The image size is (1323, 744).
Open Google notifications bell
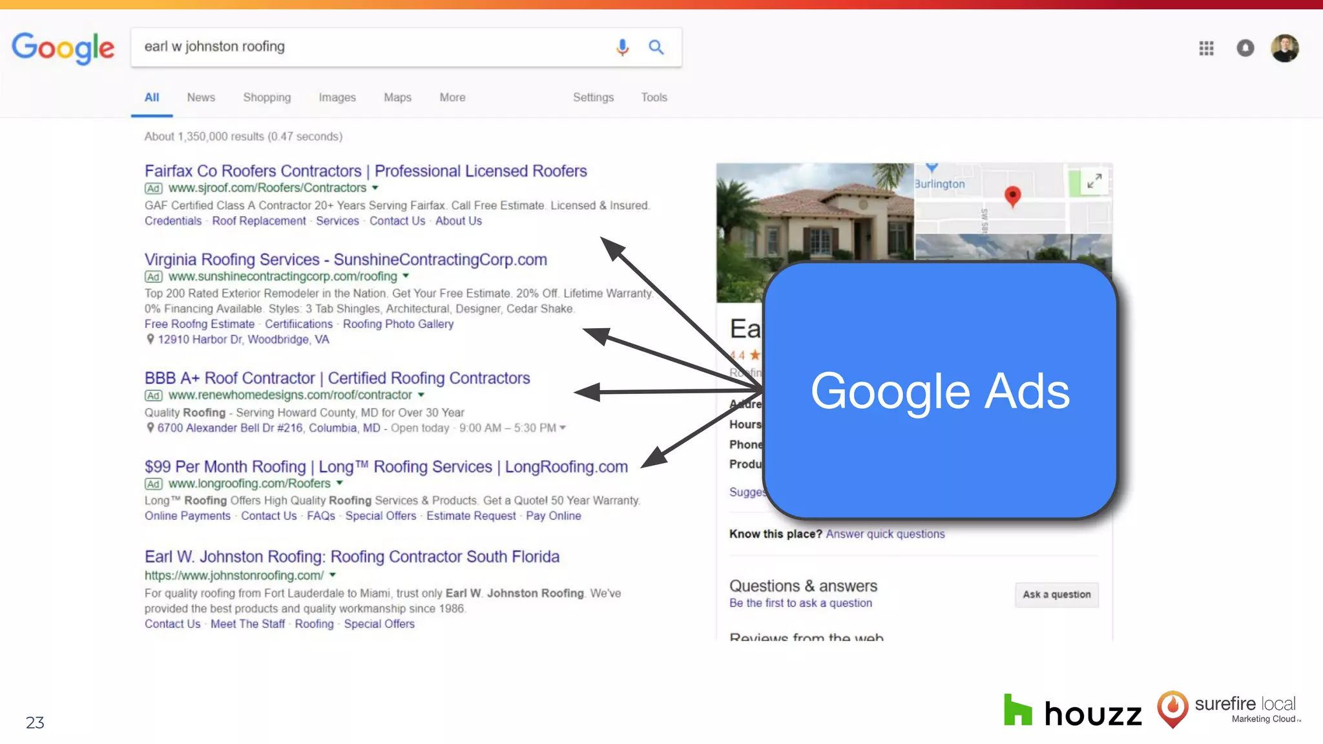pyautogui.click(x=1245, y=48)
